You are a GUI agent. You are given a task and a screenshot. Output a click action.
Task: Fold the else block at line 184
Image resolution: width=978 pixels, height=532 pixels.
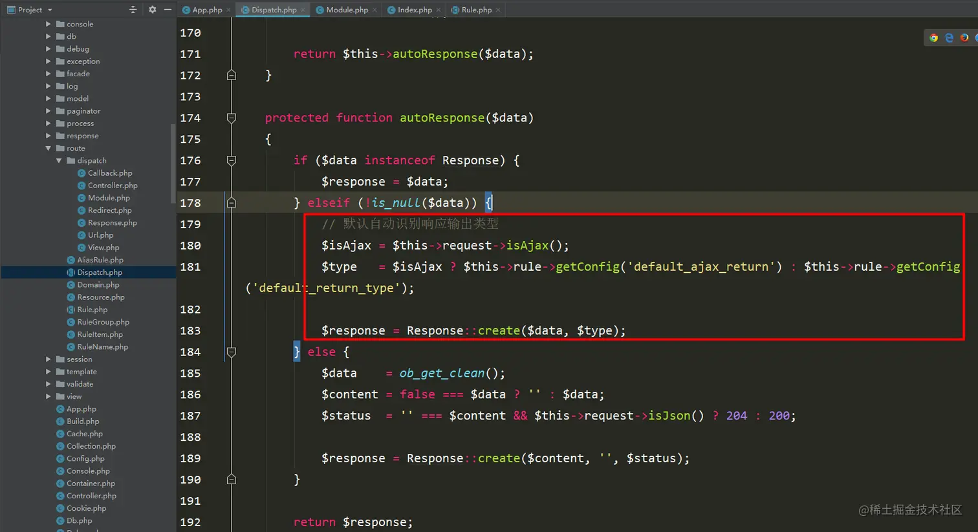(x=231, y=352)
